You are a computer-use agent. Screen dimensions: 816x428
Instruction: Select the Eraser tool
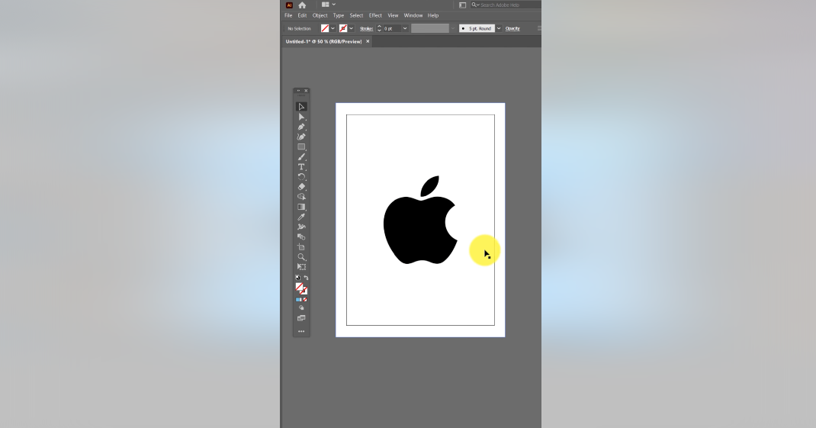pyautogui.click(x=301, y=187)
